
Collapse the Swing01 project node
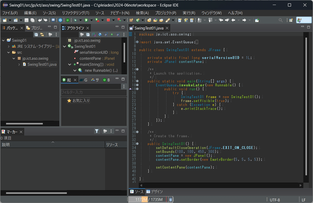[3, 40]
